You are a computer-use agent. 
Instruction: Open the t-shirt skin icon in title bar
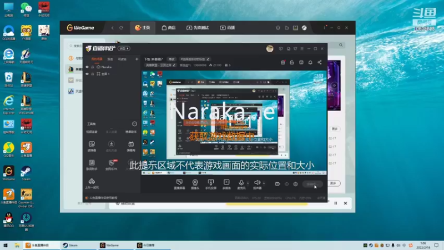pyautogui.click(x=295, y=49)
